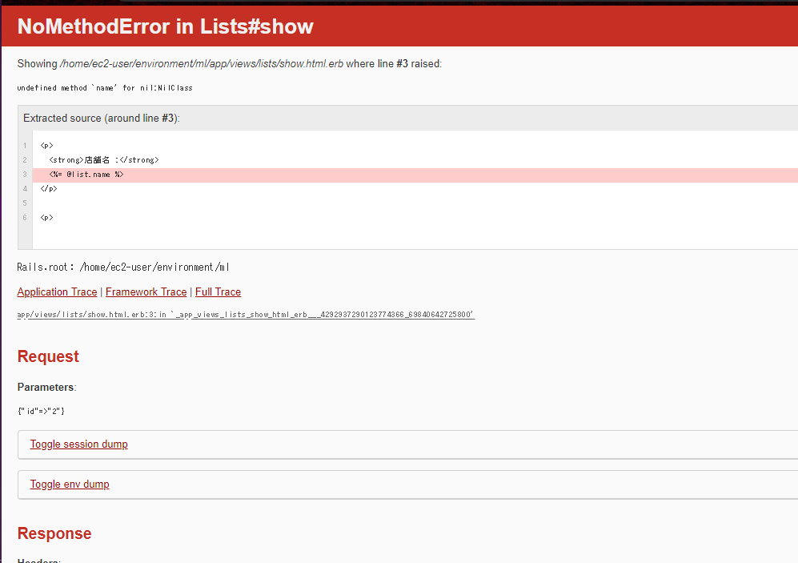Screen dimensions: 798x563
Task: Show the Full Trace listing
Action: pyautogui.click(x=218, y=292)
